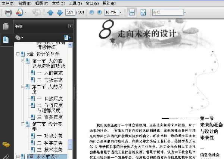Click bookmark panel scrollbar up arrow
The height and width of the screenshot is (159, 224).
pyautogui.click(x=70, y=45)
